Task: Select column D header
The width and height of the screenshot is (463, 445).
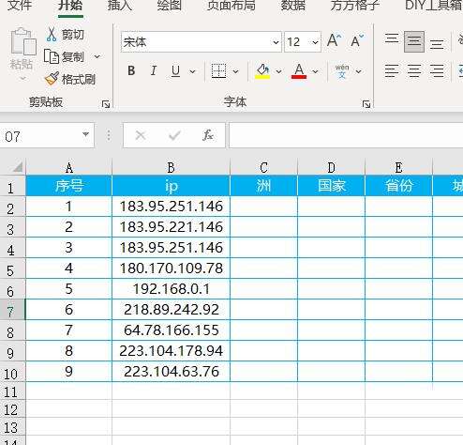Action: 331,167
